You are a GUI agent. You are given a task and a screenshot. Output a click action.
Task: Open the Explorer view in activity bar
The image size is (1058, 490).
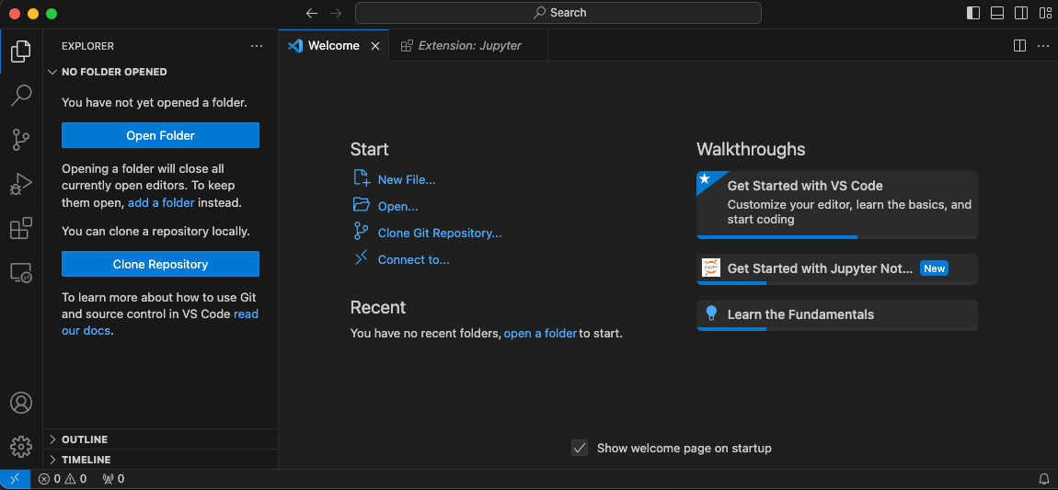(x=21, y=51)
